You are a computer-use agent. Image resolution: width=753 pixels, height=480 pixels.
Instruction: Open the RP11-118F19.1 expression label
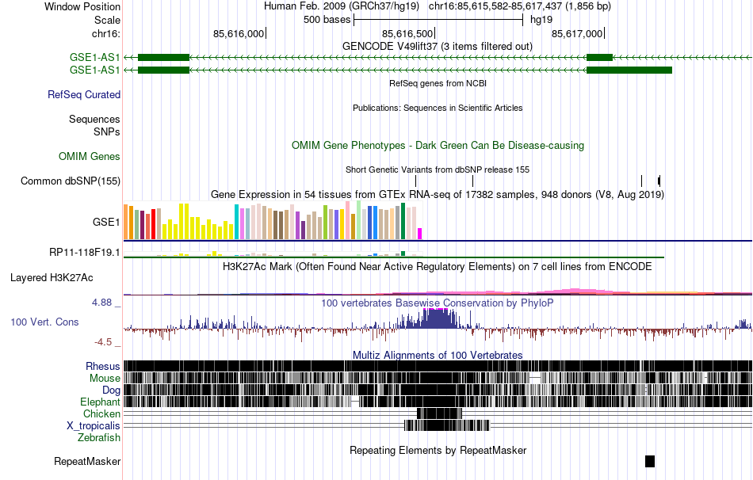pos(85,252)
